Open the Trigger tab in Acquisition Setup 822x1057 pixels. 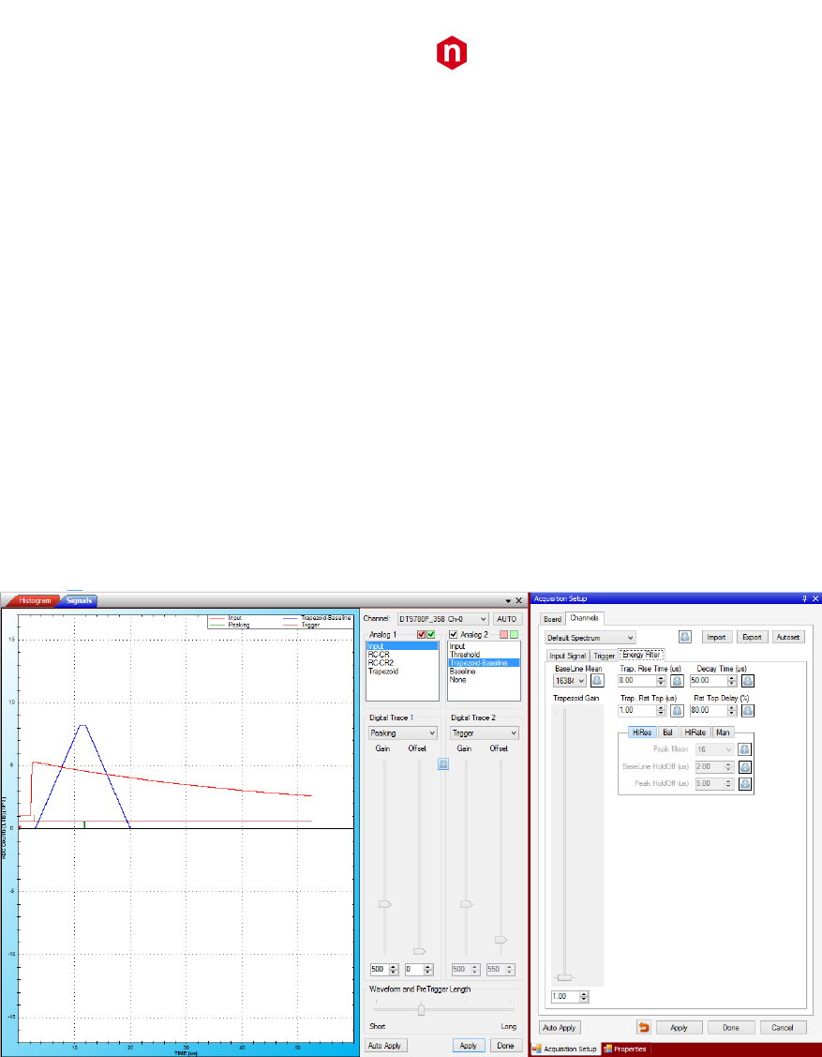(x=604, y=656)
